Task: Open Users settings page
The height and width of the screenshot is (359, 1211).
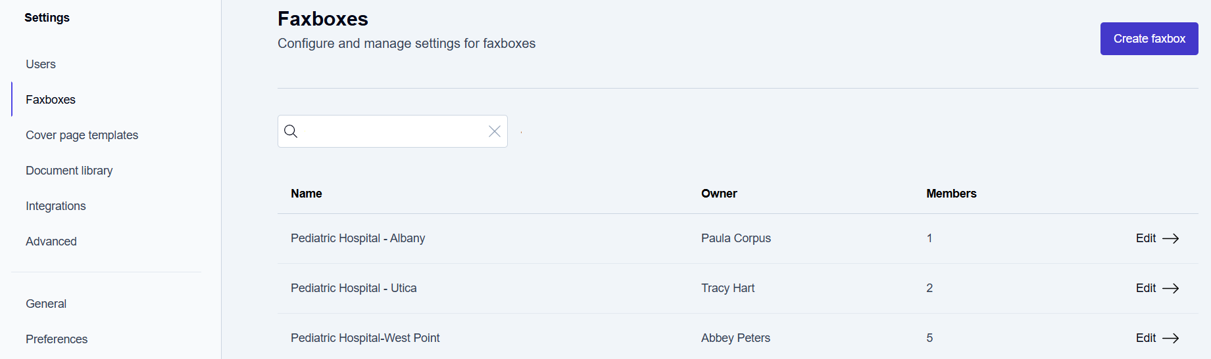Action: 41,64
